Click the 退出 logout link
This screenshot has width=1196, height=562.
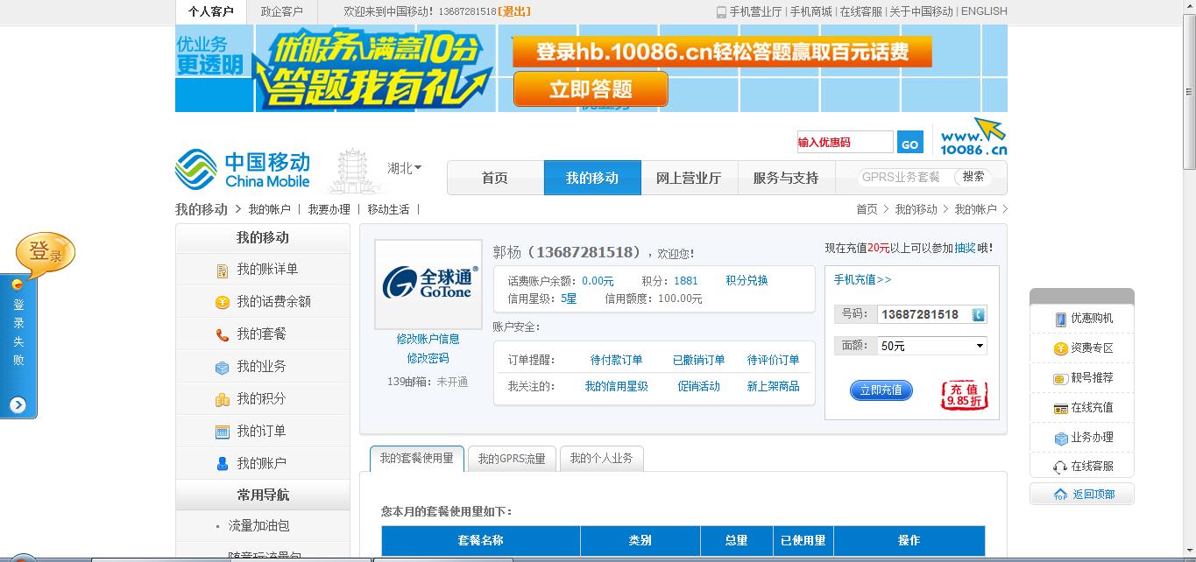[513, 11]
